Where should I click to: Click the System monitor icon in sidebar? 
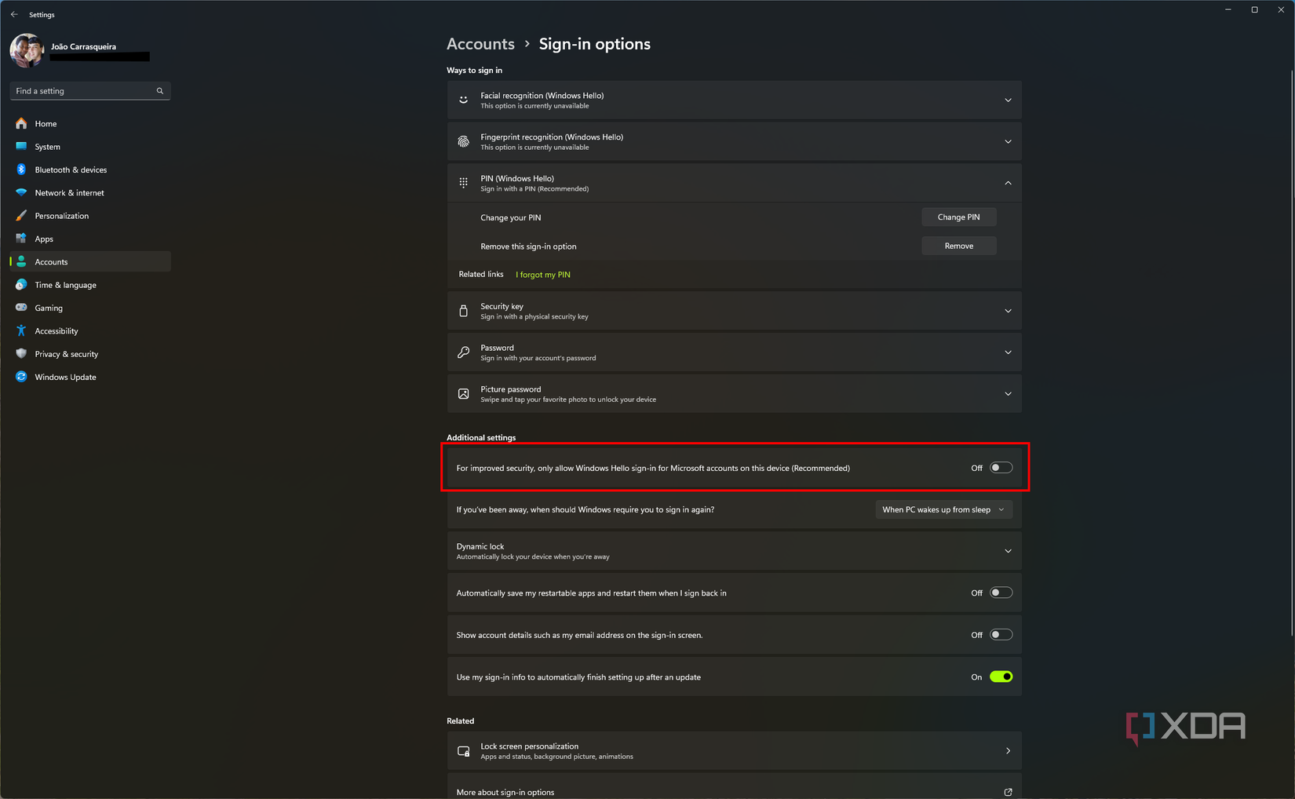(x=21, y=146)
